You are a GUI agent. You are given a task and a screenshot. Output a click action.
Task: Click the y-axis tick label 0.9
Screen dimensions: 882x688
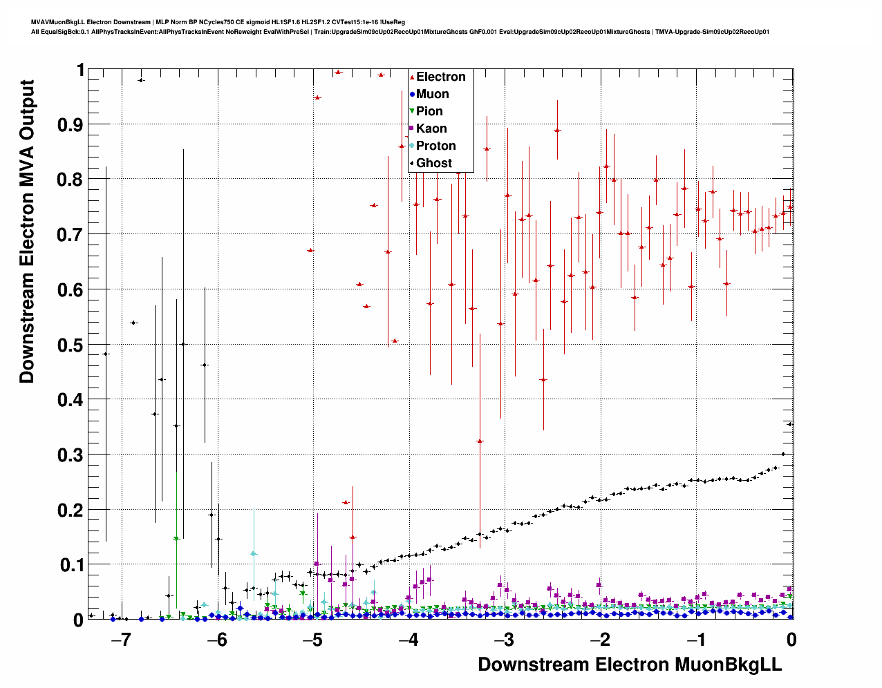point(71,124)
